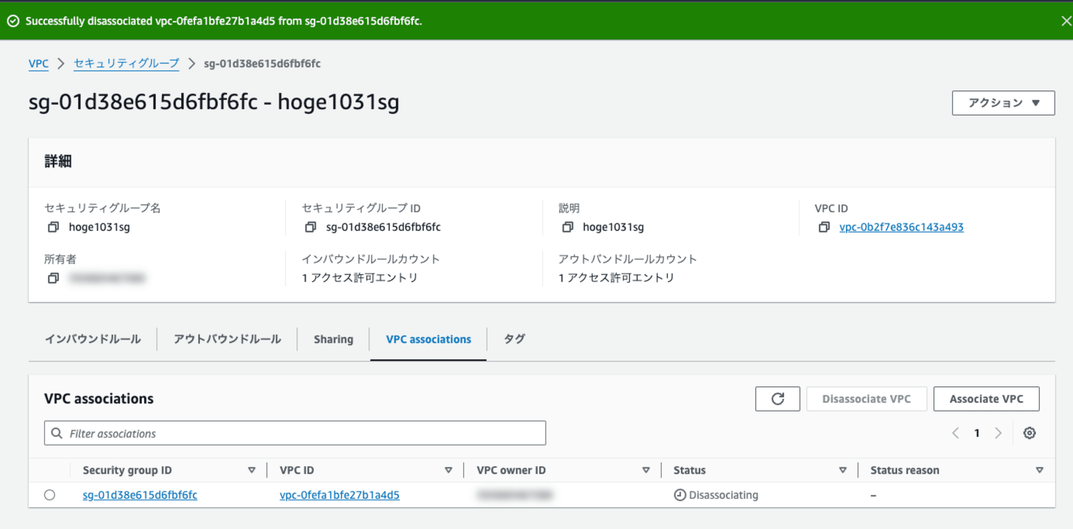Click the VPC associations panel heading
This screenshot has width=1073, height=529.
click(x=99, y=399)
